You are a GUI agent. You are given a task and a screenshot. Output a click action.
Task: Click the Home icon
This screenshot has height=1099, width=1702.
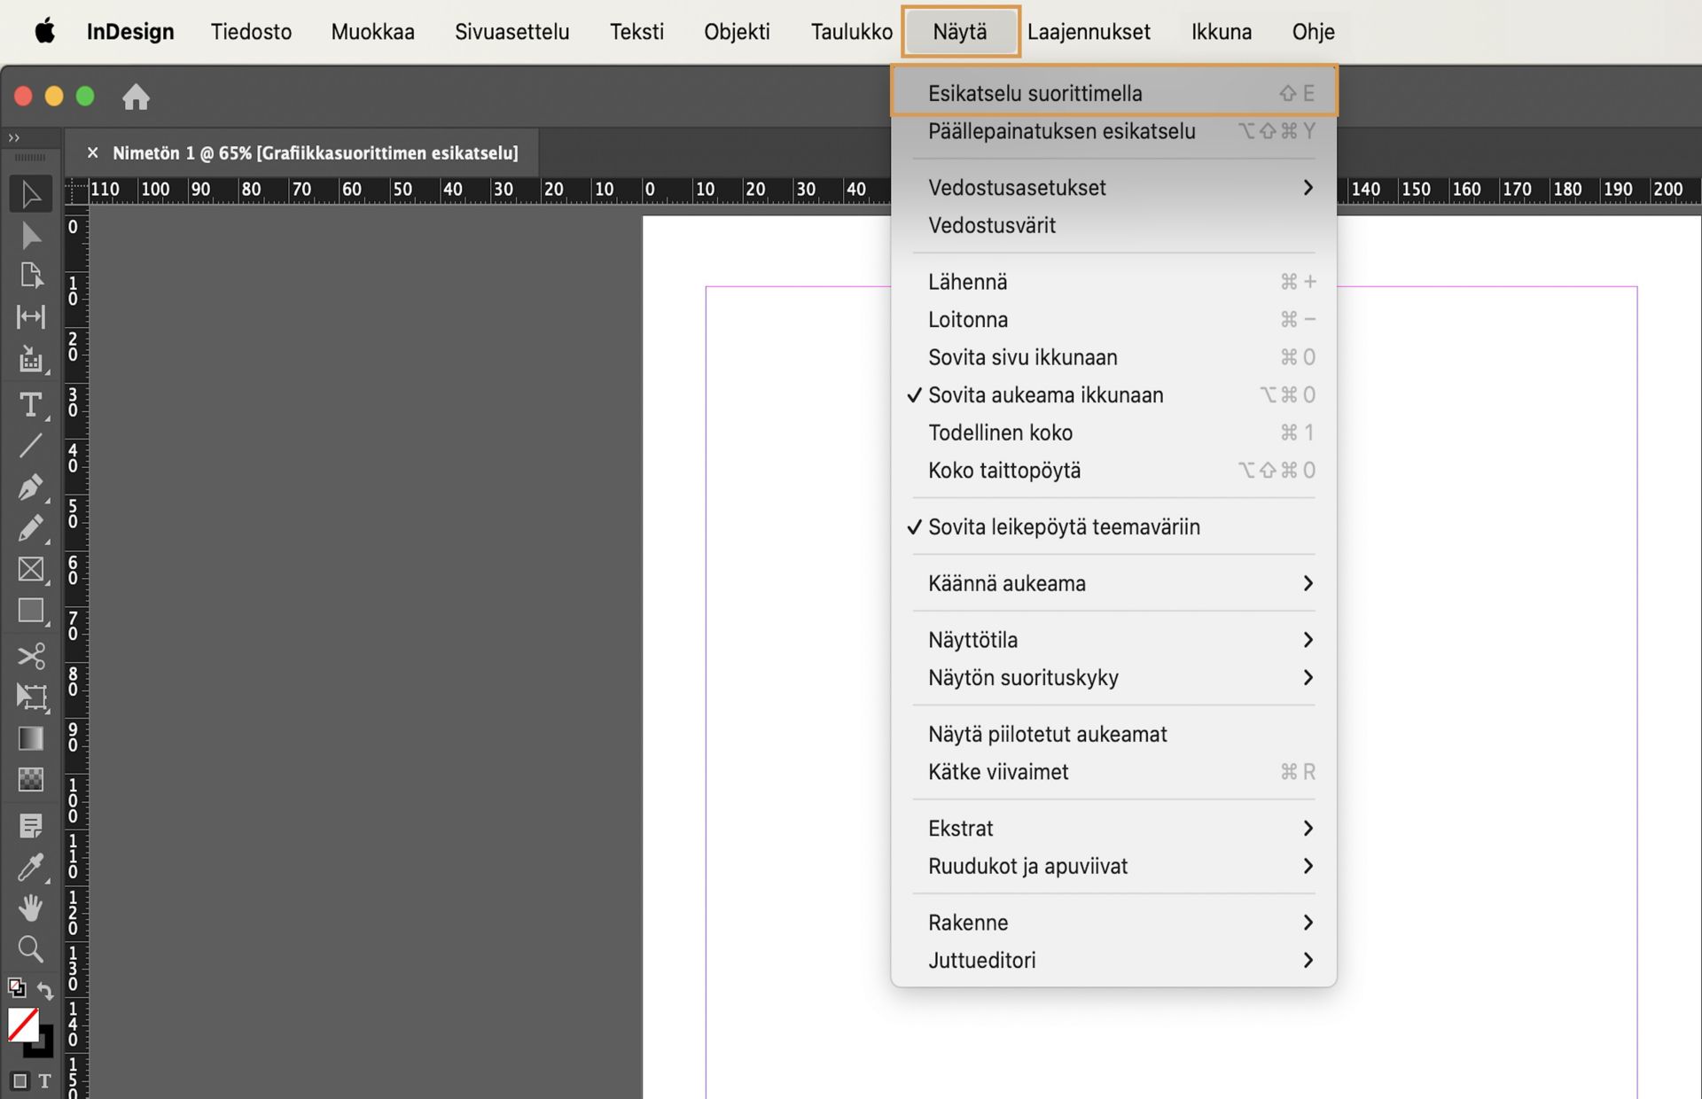coord(136,97)
